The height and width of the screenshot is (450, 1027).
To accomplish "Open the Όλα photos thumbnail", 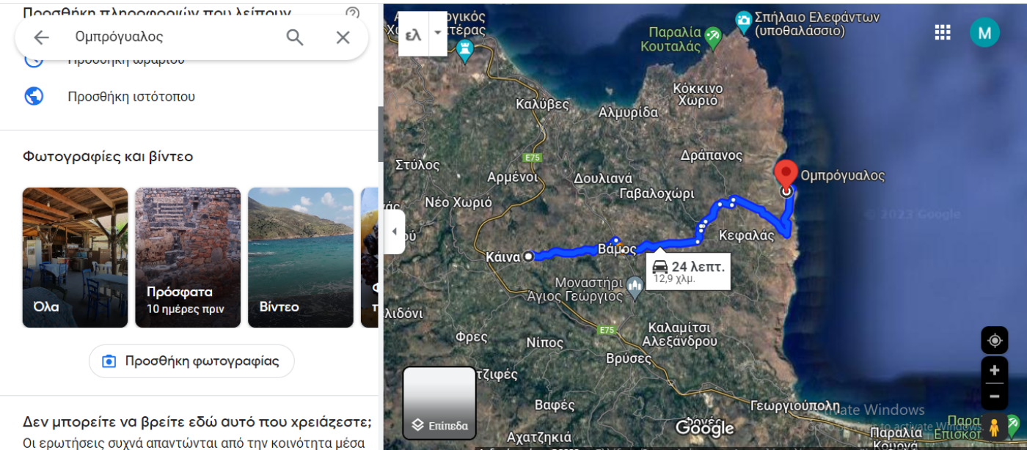I will 75,257.
